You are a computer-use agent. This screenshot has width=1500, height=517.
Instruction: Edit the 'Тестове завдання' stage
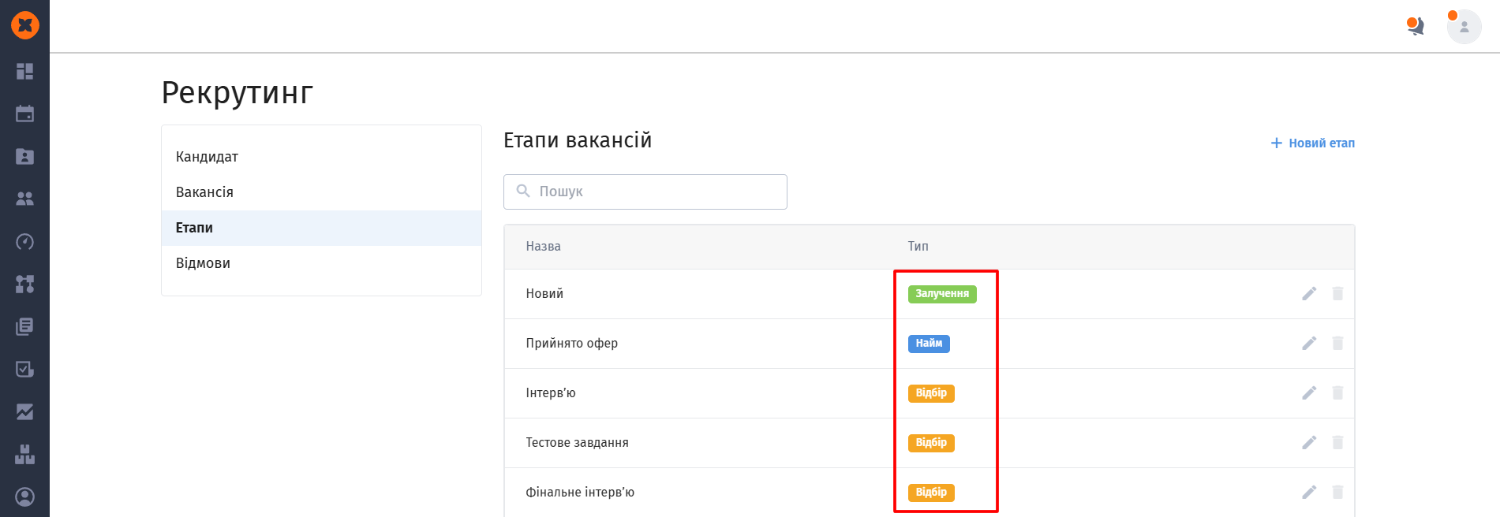(x=1309, y=443)
